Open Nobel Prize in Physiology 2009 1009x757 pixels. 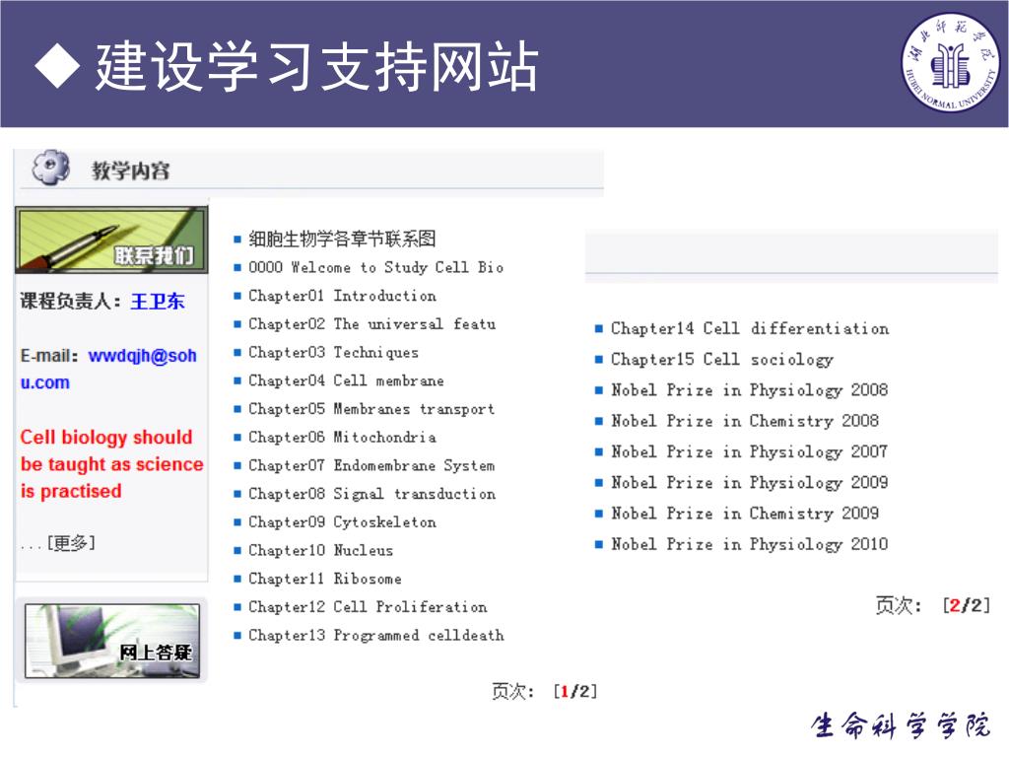pyautogui.click(x=749, y=483)
